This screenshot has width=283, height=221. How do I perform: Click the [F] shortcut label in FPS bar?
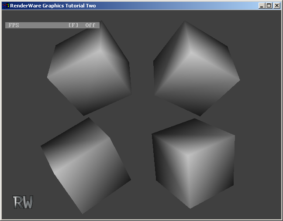[x=73, y=25]
